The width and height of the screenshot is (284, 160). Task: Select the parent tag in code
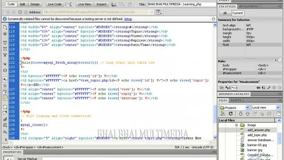pyautogui.click(x=5, y=64)
